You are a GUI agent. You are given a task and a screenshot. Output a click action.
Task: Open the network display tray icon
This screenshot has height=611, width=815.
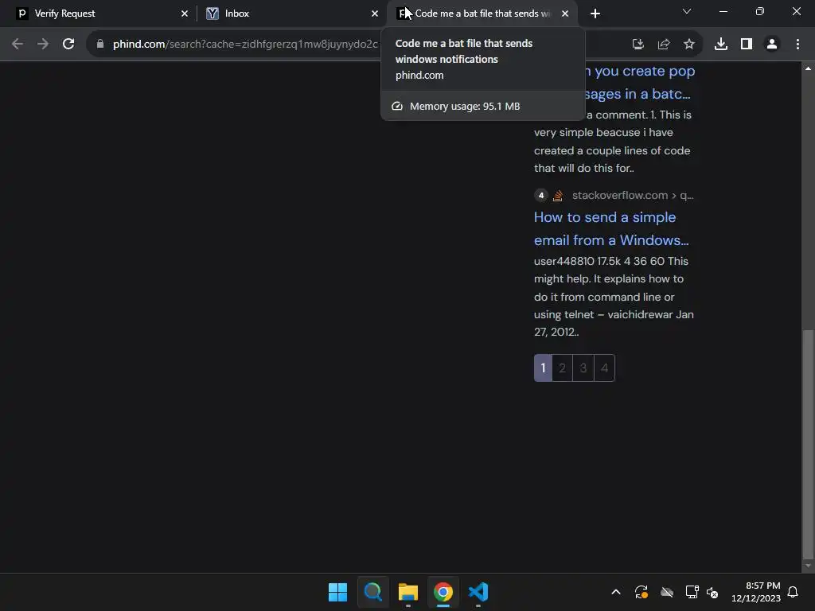coord(692,592)
